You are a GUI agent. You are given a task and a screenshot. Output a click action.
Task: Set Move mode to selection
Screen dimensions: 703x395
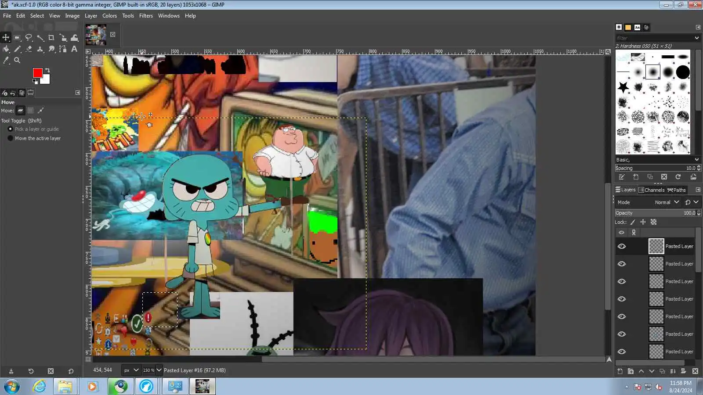(x=31, y=111)
